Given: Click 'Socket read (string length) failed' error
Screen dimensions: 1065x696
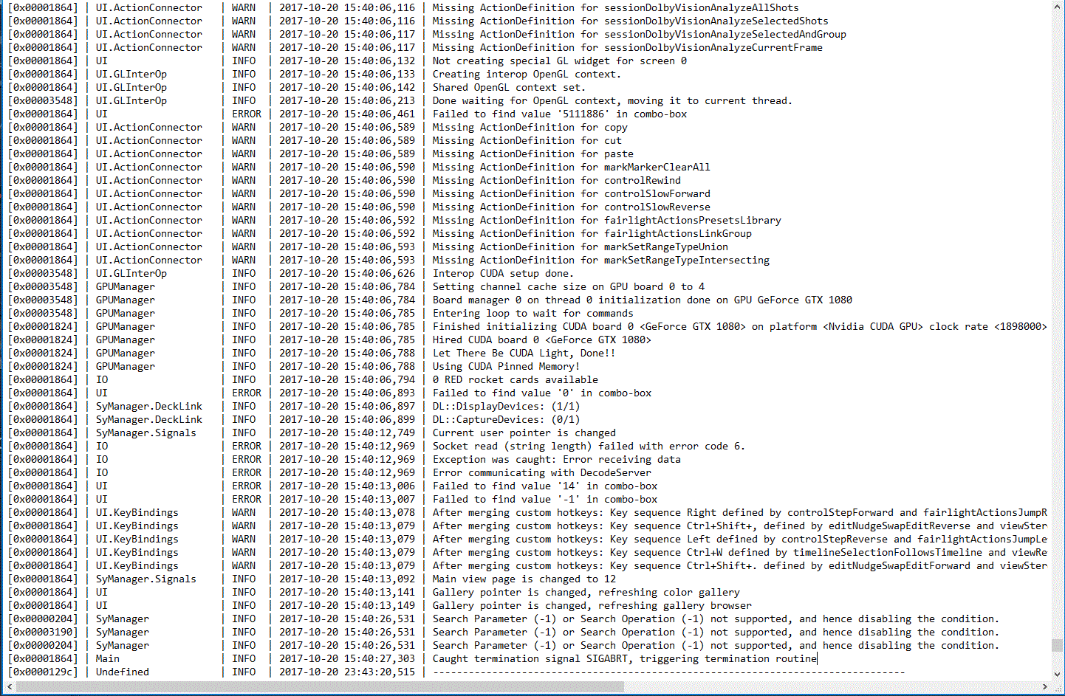Looking at the screenshot, I should pyautogui.click(x=589, y=446).
